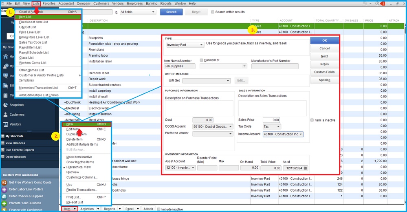
Task: Open the COGS Account dropdown
Action: pos(213,126)
